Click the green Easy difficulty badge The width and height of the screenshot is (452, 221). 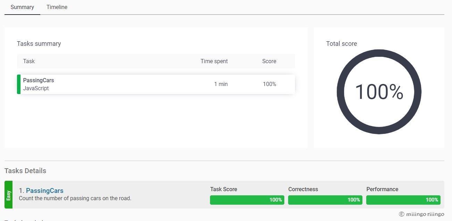tap(8, 195)
